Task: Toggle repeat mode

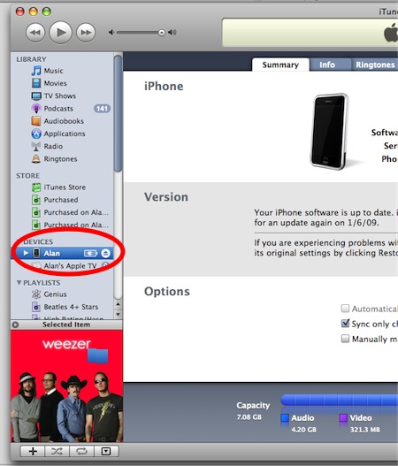Action: (81, 451)
